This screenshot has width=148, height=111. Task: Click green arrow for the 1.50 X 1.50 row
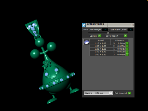click(x=127, y=46)
